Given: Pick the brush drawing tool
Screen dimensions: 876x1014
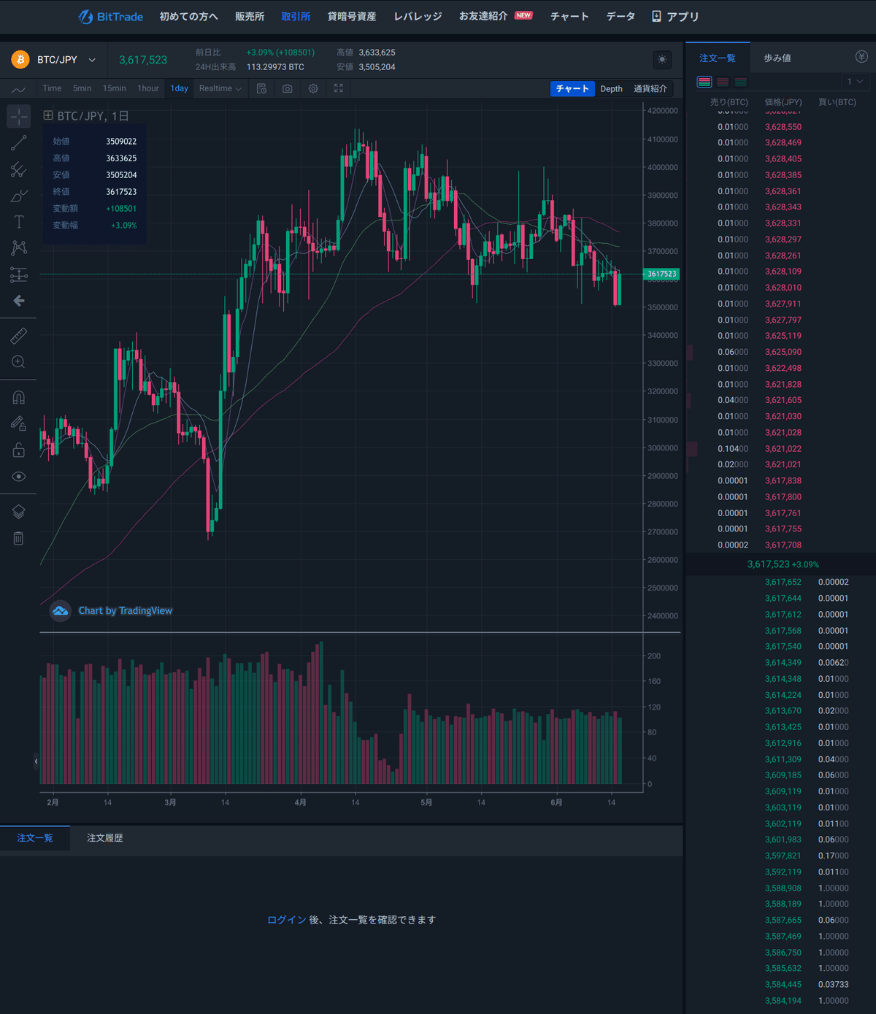Looking at the screenshot, I should pyautogui.click(x=18, y=196).
